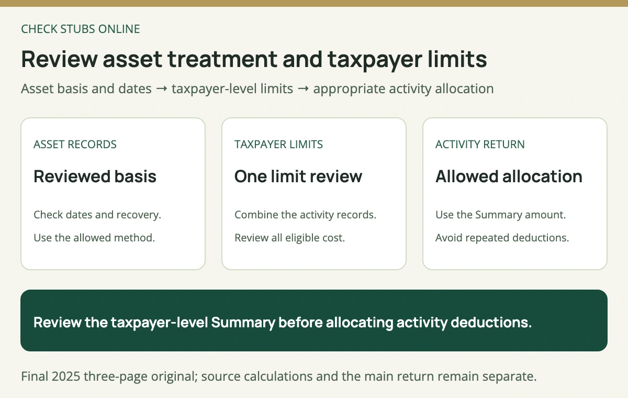The height and width of the screenshot is (398, 628).
Task: Select the heading 'Review asset treatment and taxpayer limits'
Action: coord(254,59)
